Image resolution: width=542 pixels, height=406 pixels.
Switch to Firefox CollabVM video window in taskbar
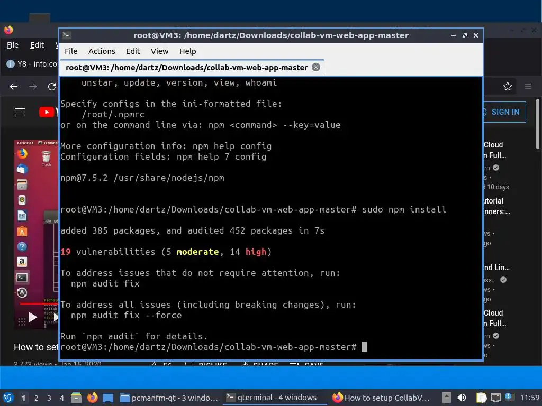[381, 398]
